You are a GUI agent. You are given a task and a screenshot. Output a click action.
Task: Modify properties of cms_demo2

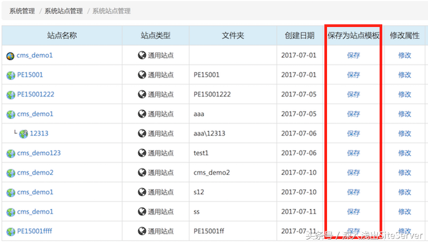(405, 173)
